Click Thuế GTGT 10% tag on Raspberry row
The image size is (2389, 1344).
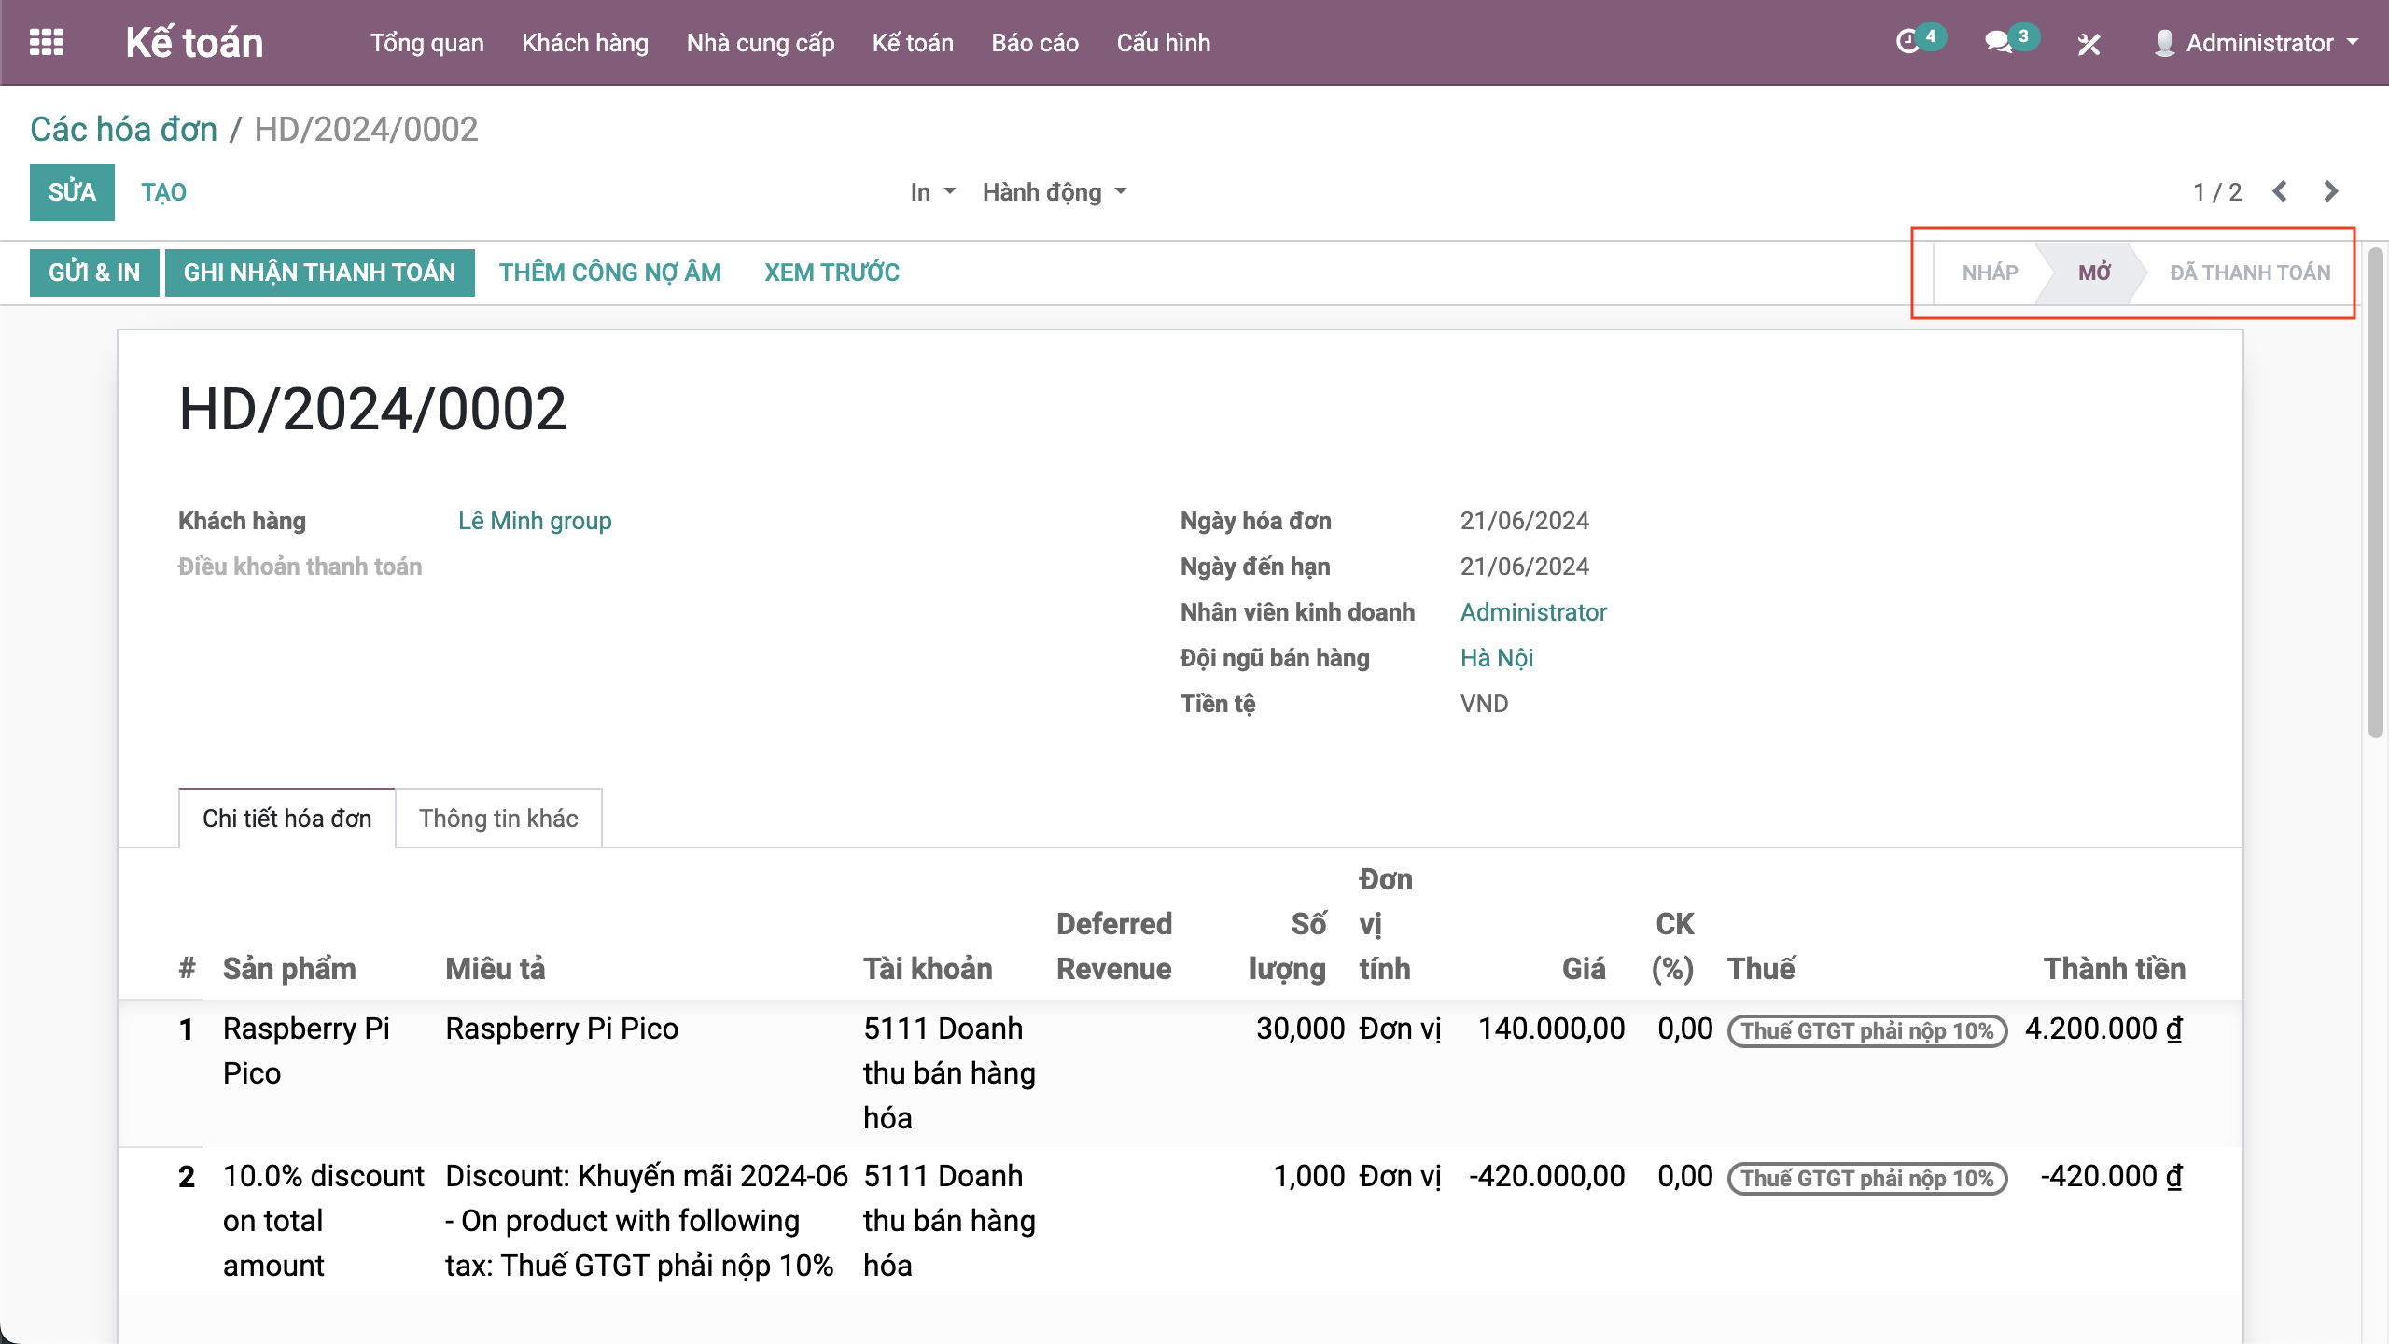[x=1866, y=1030]
